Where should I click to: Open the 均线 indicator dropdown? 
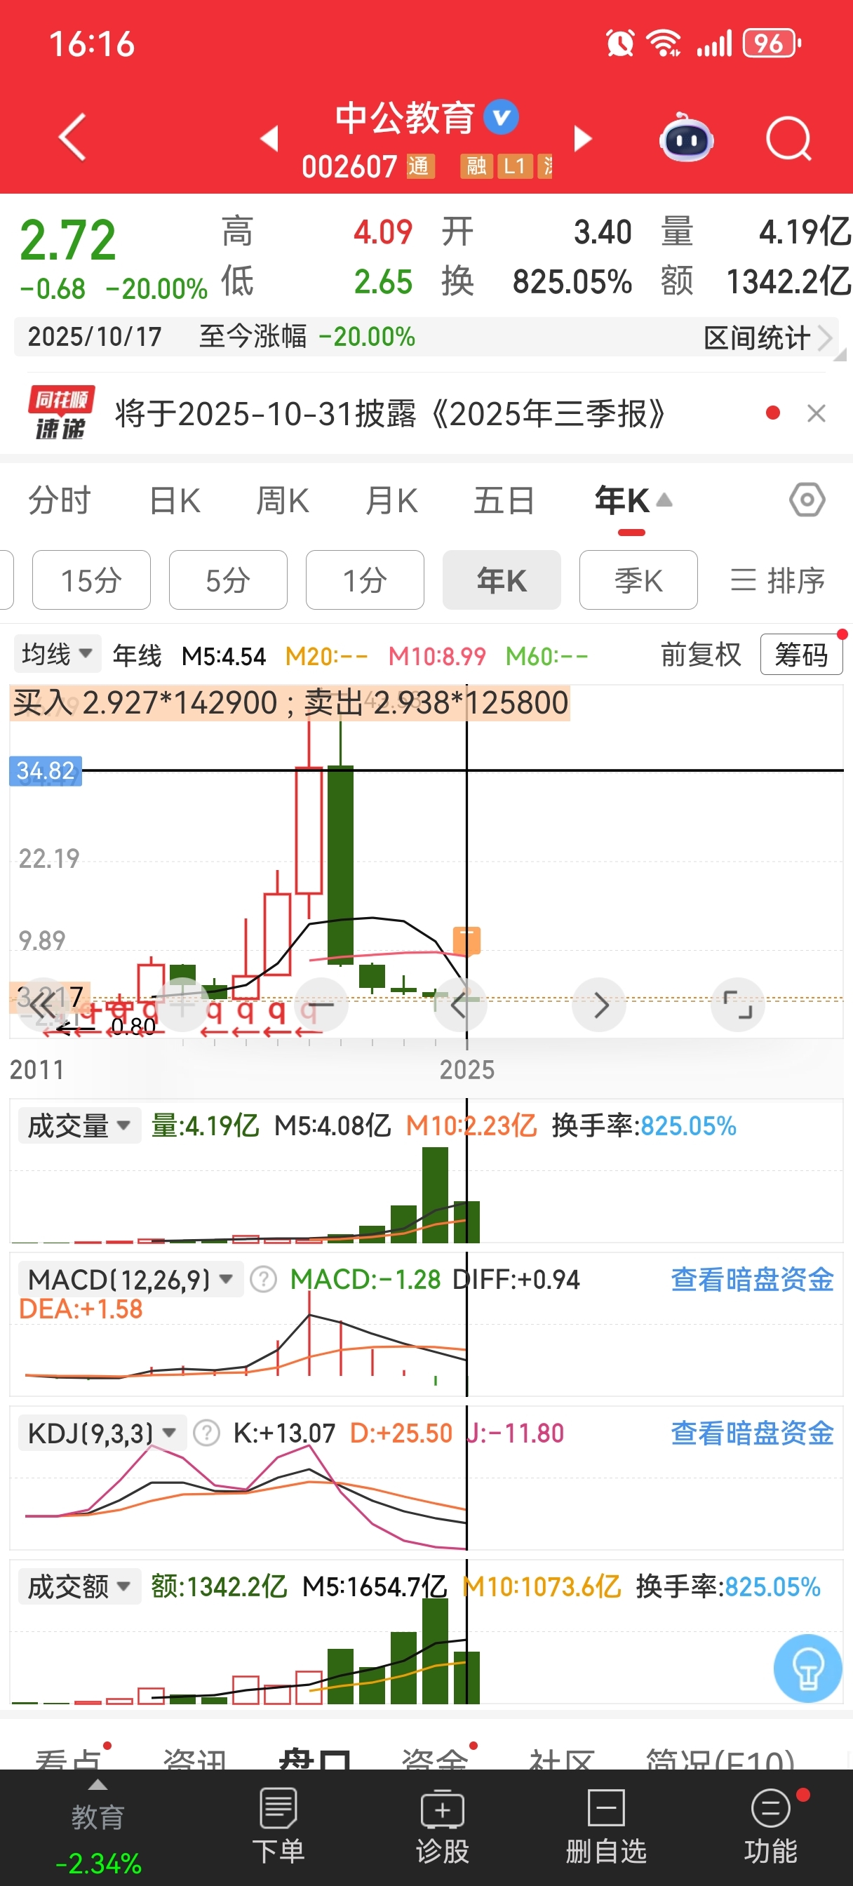(x=57, y=654)
